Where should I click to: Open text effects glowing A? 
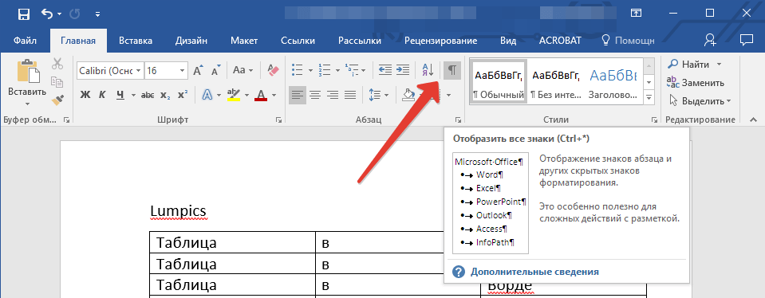(207, 95)
